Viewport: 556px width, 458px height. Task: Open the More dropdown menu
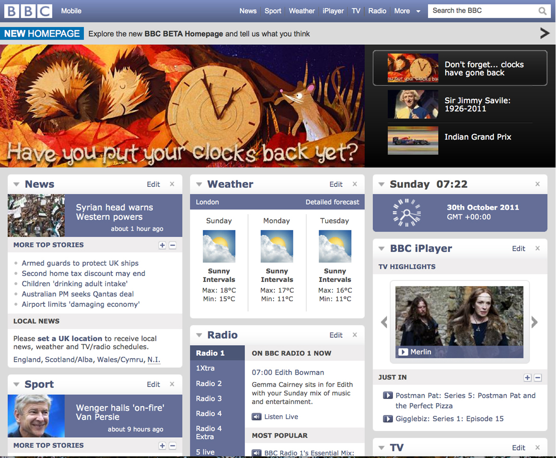point(407,11)
